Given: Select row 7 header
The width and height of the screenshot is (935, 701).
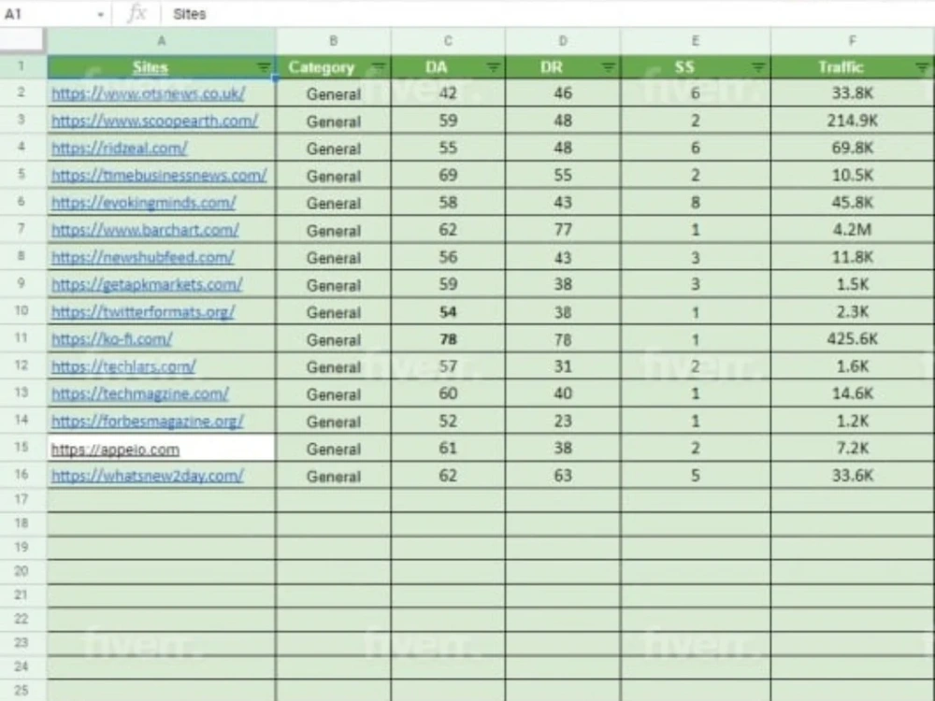Looking at the screenshot, I should pyautogui.click(x=22, y=230).
